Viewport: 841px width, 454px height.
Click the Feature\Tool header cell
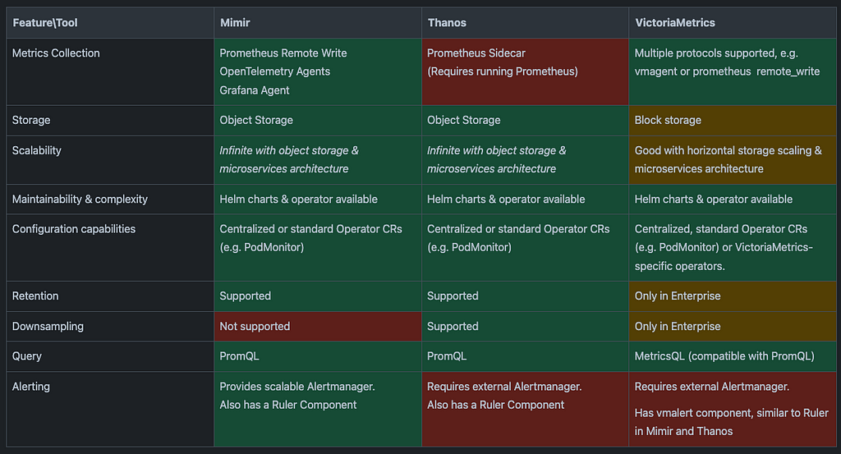click(x=110, y=22)
